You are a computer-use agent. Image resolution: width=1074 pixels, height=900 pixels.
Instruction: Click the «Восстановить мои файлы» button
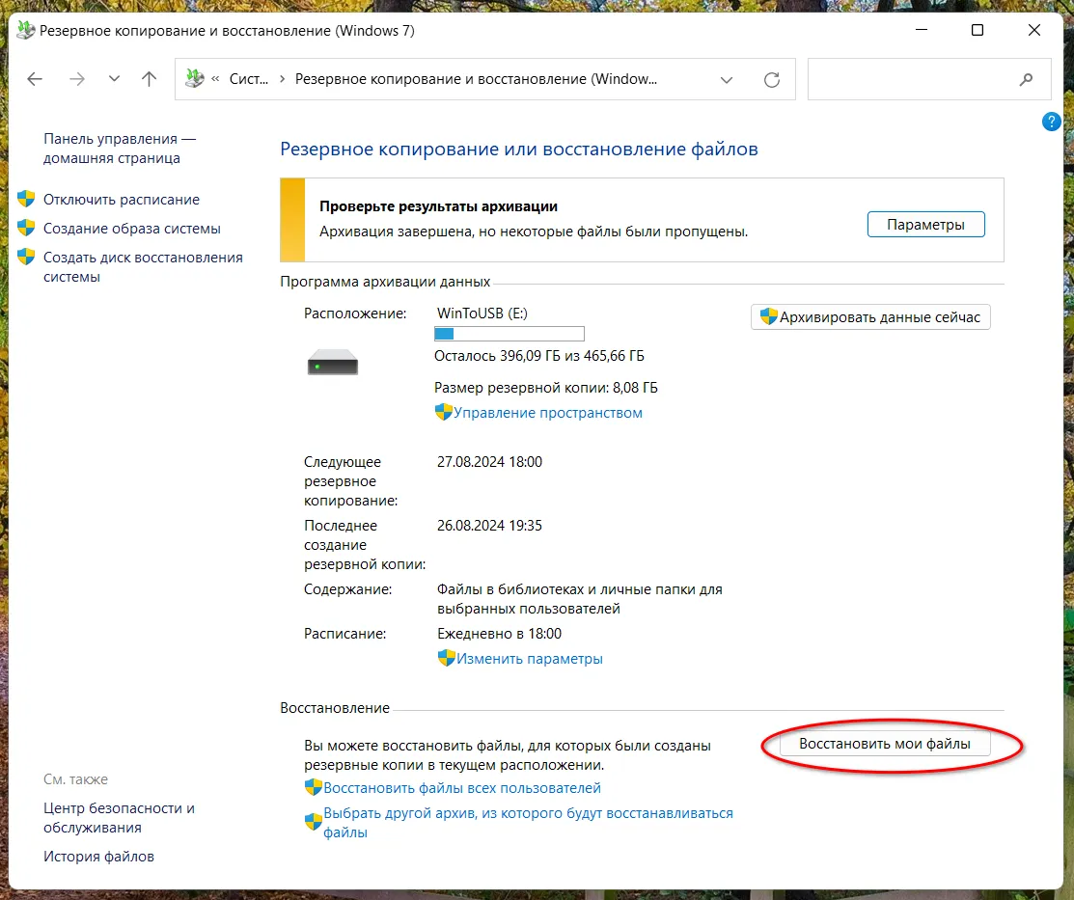point(881,744)
